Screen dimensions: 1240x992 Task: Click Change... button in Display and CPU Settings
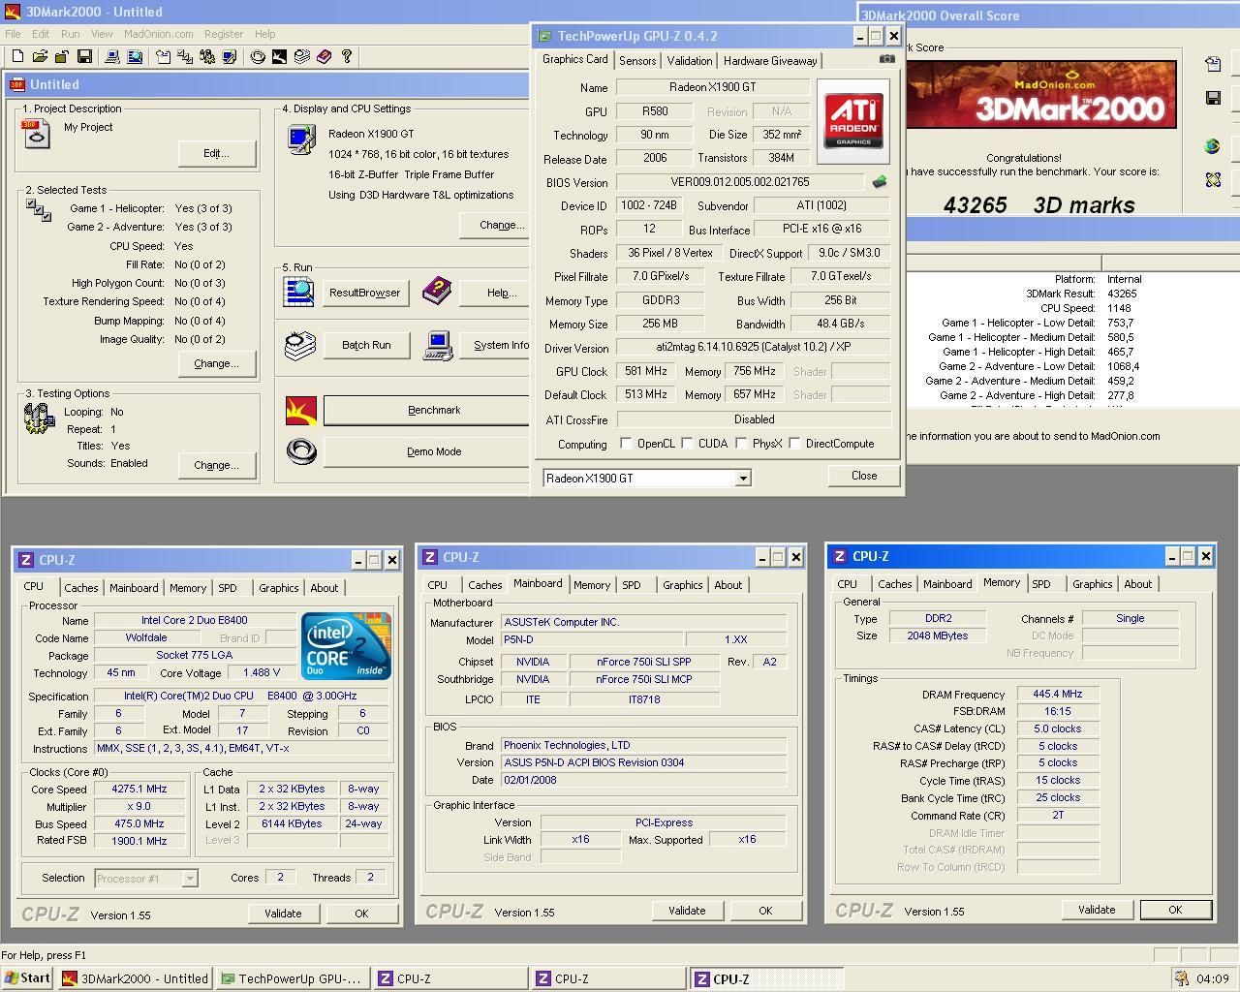pyautogui.click(x=496, y=225)
